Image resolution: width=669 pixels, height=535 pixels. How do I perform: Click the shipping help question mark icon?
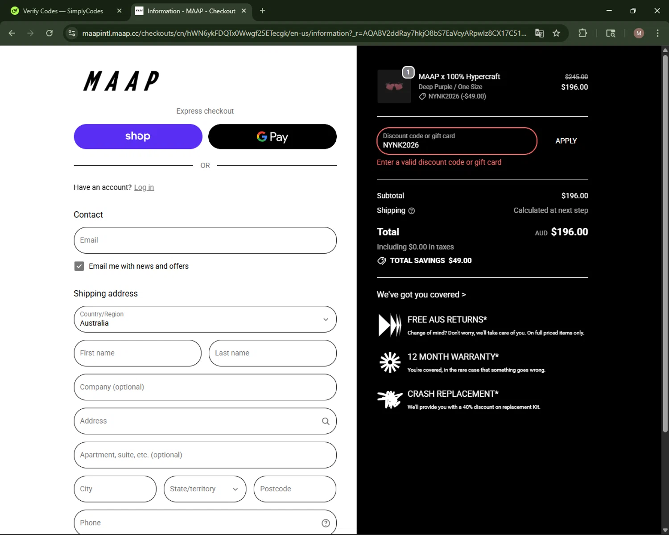412,211
